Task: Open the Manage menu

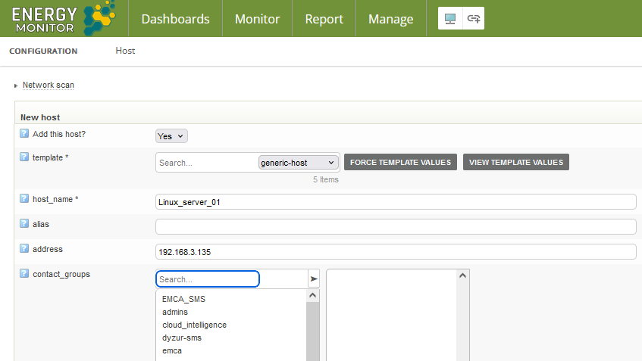Action: pos(390,19)
